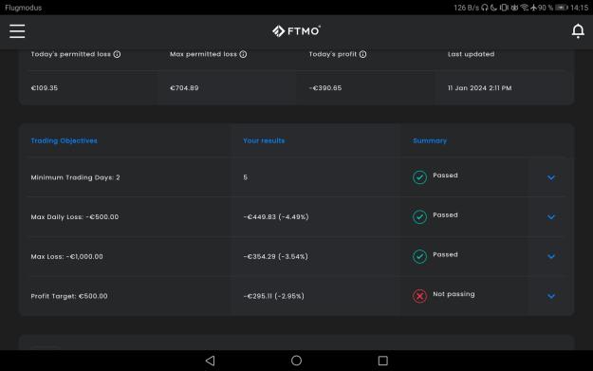The height and width of the screenshot is (371, 593).
Task: Click the Not passing status text
Action: (x=454, y=294)
